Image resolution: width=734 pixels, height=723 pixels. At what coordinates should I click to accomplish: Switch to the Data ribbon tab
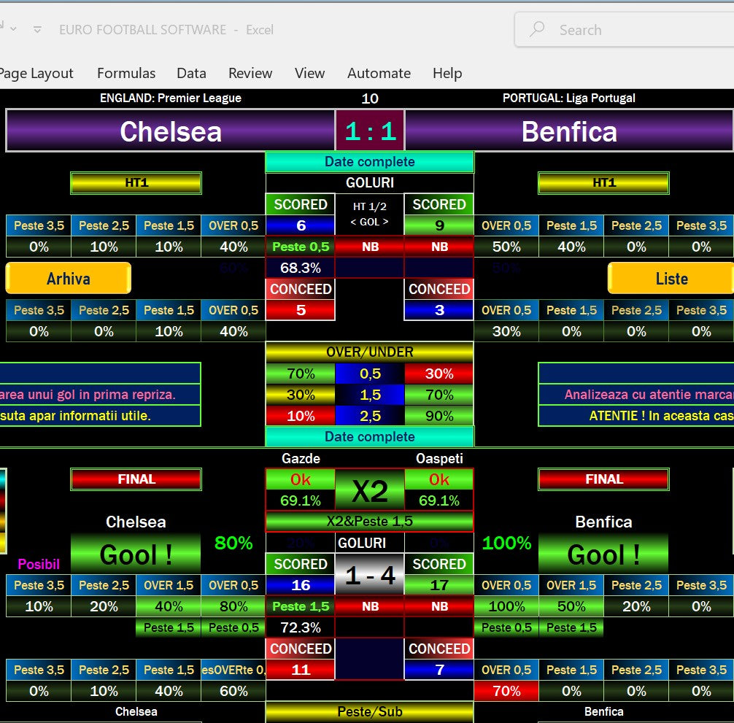[x=191, y=73]
